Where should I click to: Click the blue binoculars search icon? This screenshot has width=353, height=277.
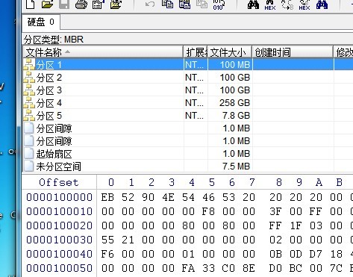[x=322, y=4]
